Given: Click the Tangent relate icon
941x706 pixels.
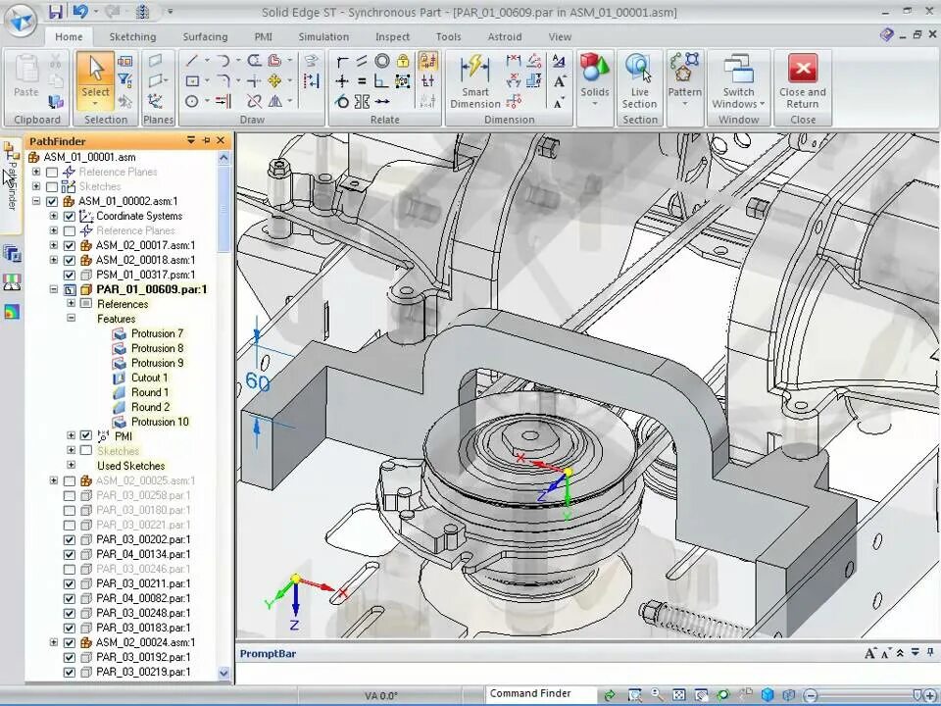Looking at the screenshot, I should [342, 101].
